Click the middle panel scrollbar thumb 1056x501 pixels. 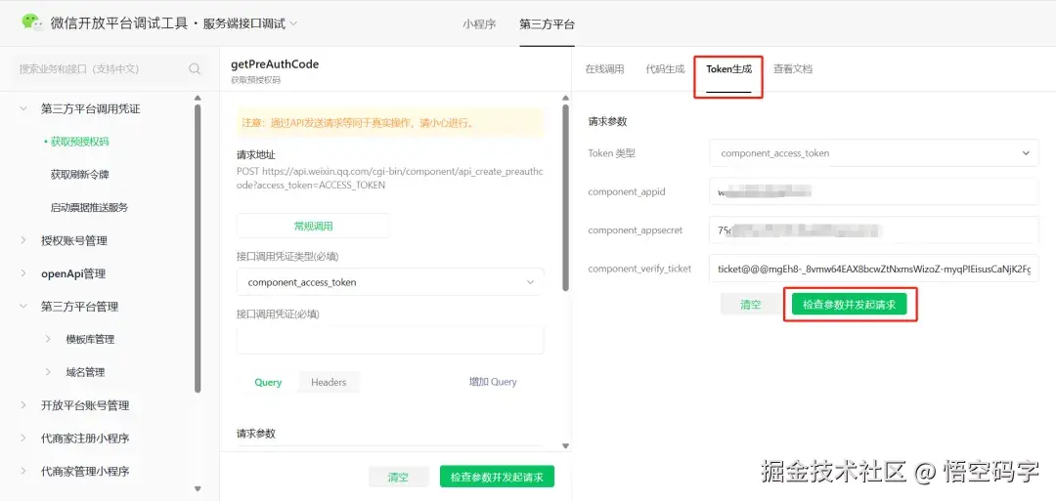tap(566, 197)
